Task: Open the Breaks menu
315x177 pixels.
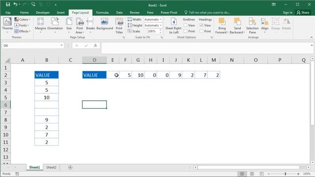Action: coord(91,25)
